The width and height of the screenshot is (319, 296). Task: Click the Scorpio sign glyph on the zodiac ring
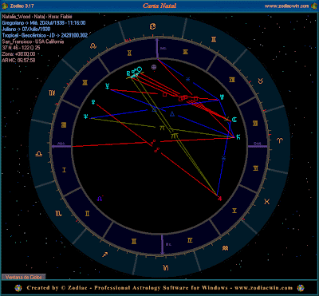(58, 213)
